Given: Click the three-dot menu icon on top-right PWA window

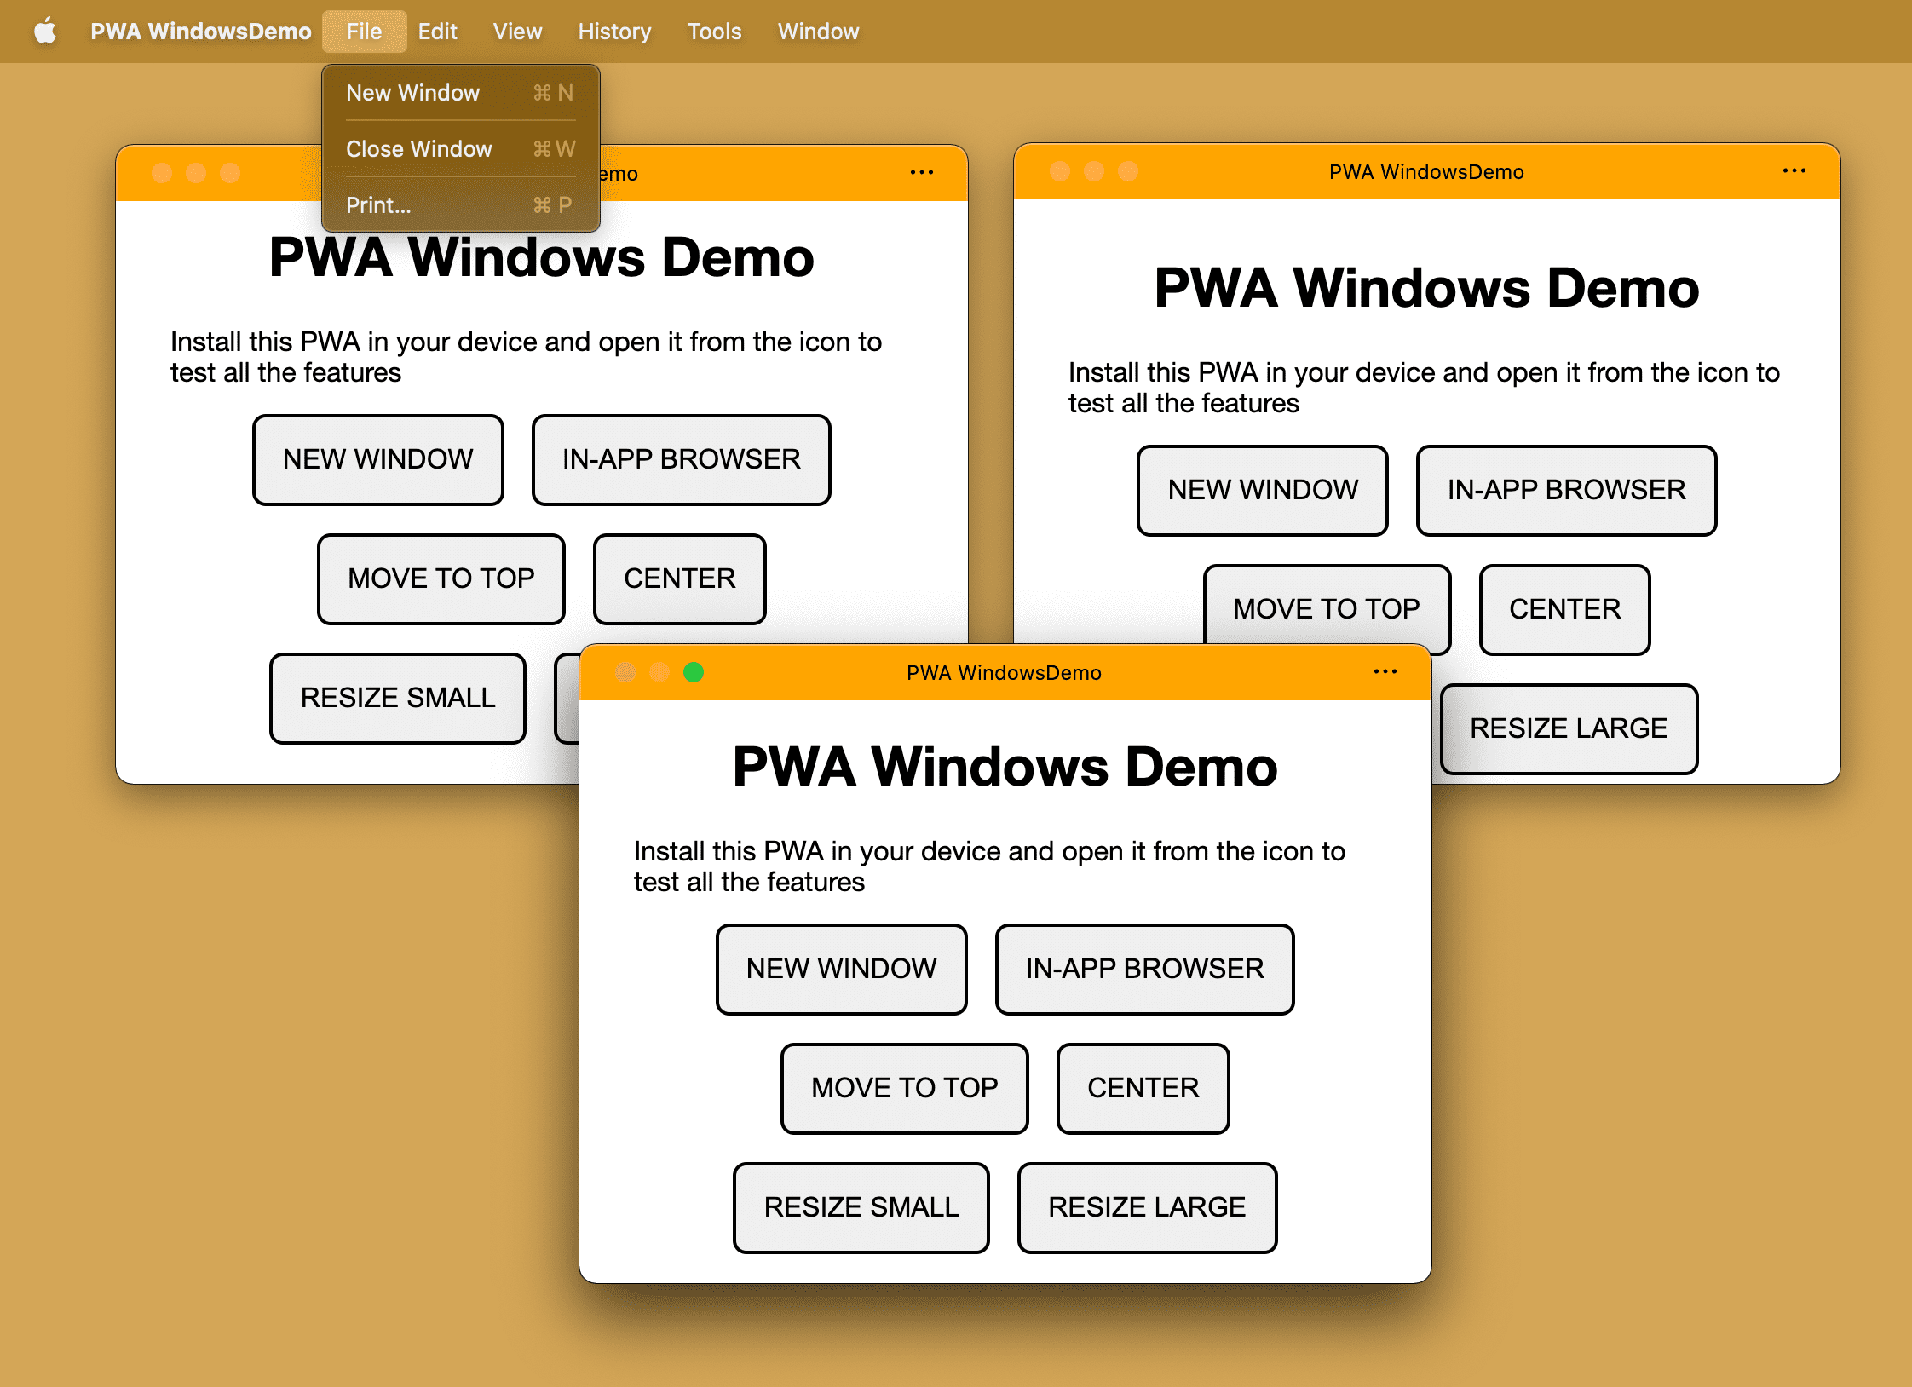Looking at the screenshot, I should [1794, 170].
